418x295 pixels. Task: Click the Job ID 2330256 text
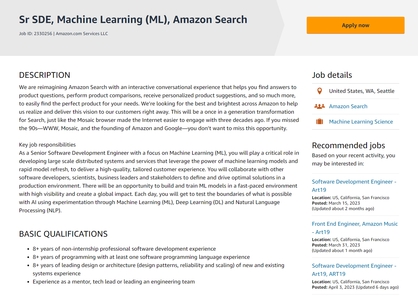[x=35, y=34]
